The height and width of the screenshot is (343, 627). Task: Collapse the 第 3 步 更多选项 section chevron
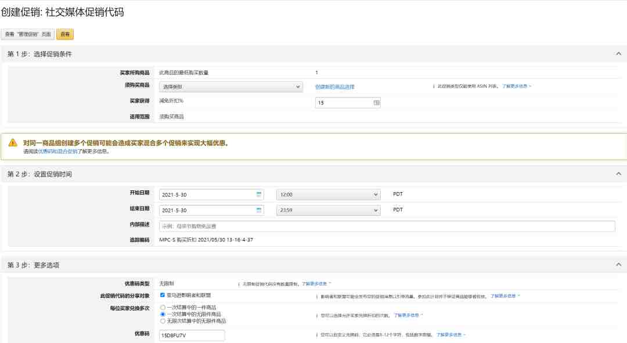(619, 265)
